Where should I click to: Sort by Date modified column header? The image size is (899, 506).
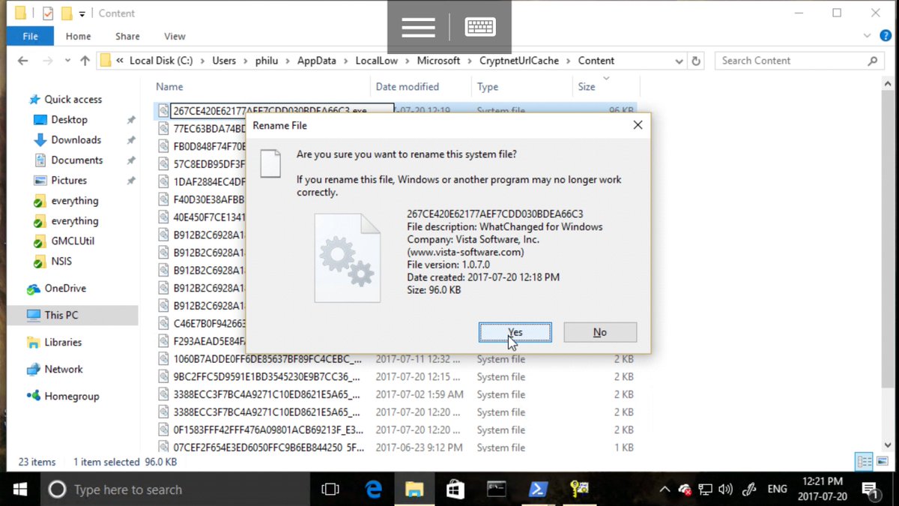[x=408, y=87]
